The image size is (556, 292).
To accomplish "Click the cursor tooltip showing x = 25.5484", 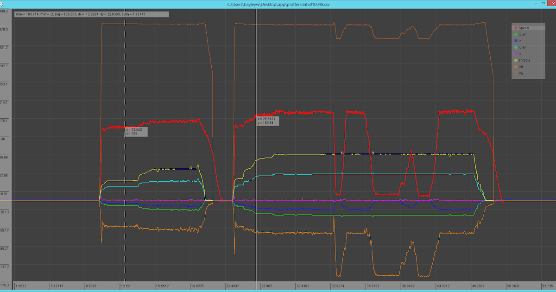I will 269,121.
